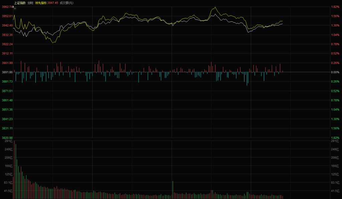Image resolution: width=342 pixels, height=199 pixels.
Task: Click the highest peak of the yellow line
Action: [215, 7]
